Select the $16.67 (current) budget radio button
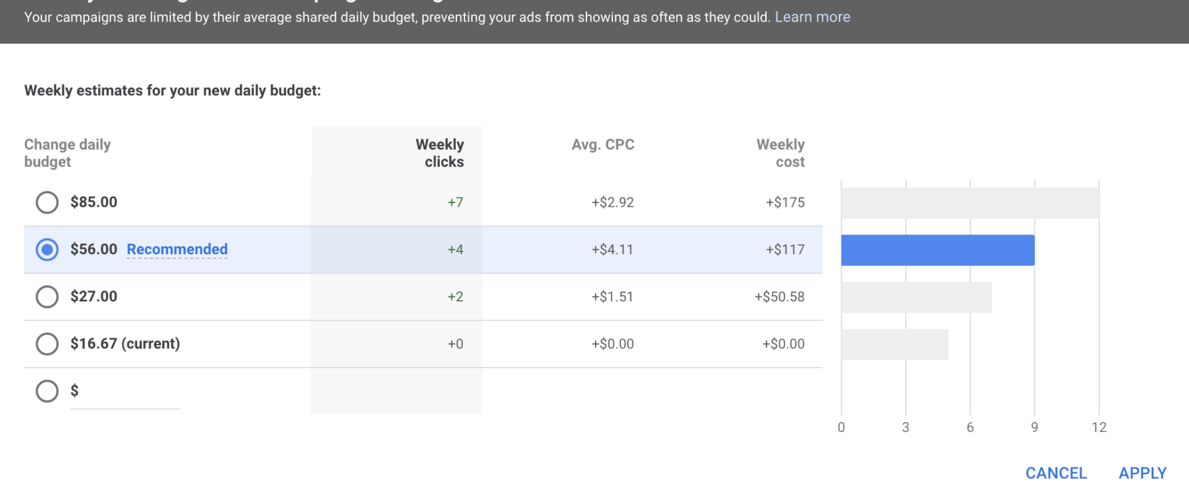 pos(47,344)
